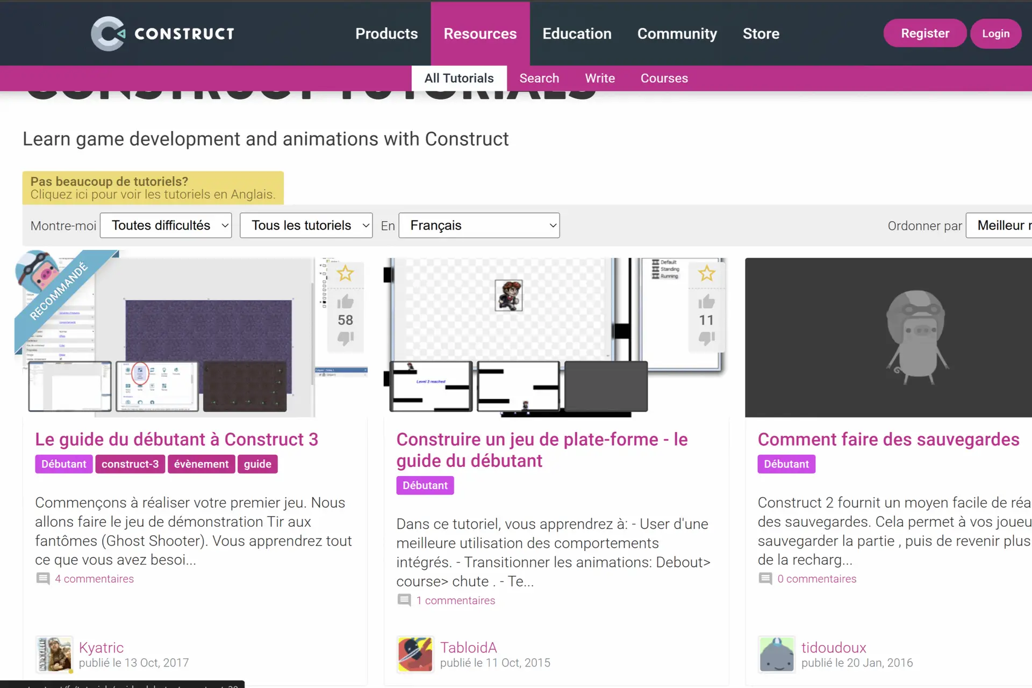Click tidoudoux's profile avatar
1032x688 pixels.
coord(776,654)
